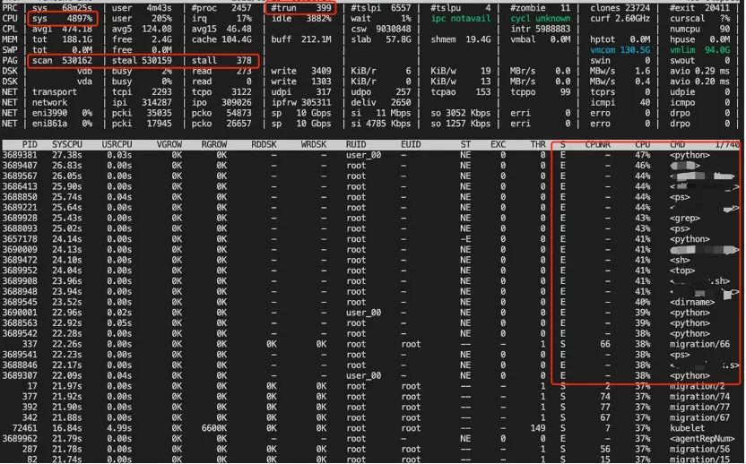This screenshot has width=746, height=464.
Task: Click the #trun 399 value
Action: click(x=300, y=8)
